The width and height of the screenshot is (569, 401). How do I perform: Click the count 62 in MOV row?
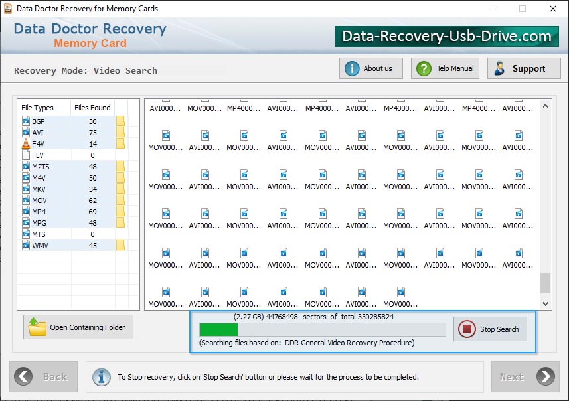pyautogui.click(x=92, y=200)
